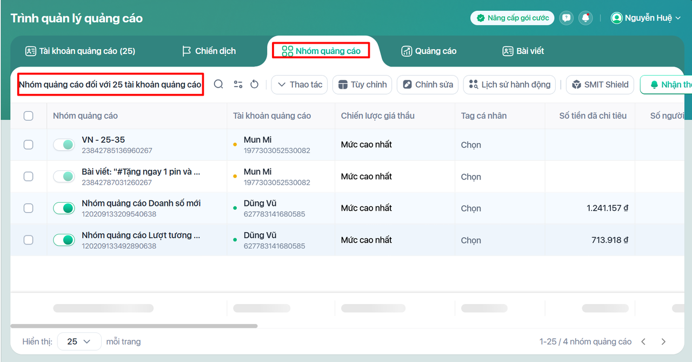Open SMIT Shield tool

[x=600, y=85]
